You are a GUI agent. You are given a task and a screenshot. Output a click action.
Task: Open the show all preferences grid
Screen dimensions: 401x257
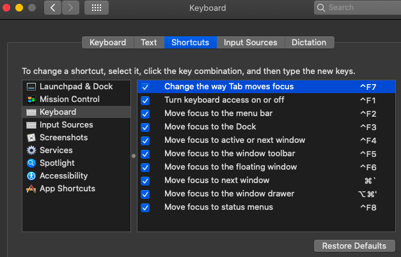point(96,8)
